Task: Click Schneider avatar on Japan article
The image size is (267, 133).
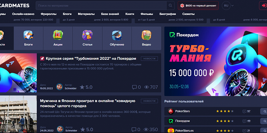Action: (x=60, y=129)
